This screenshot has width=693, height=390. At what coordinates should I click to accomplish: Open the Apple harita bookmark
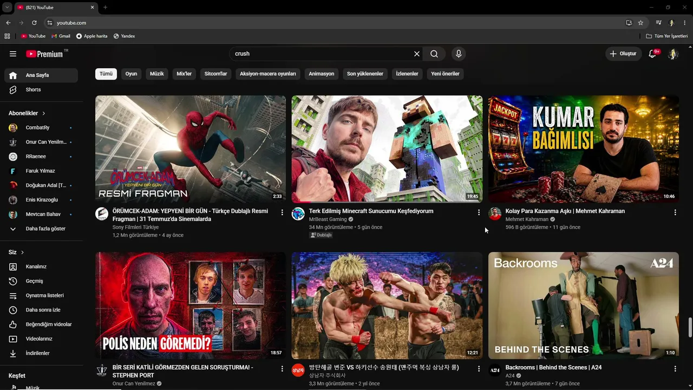[92, 36]
